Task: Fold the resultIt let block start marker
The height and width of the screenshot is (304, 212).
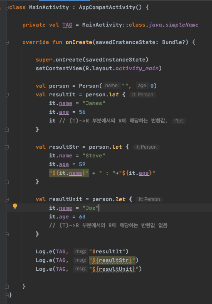Action: point(7,95)
